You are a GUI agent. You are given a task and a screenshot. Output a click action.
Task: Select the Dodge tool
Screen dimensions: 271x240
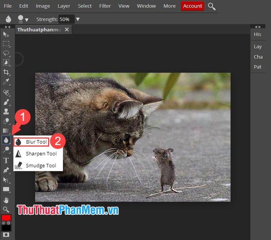point(6,149)
